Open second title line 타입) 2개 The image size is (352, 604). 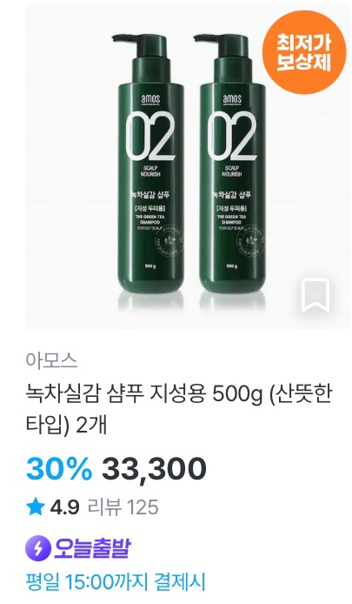tap(66, 426)
